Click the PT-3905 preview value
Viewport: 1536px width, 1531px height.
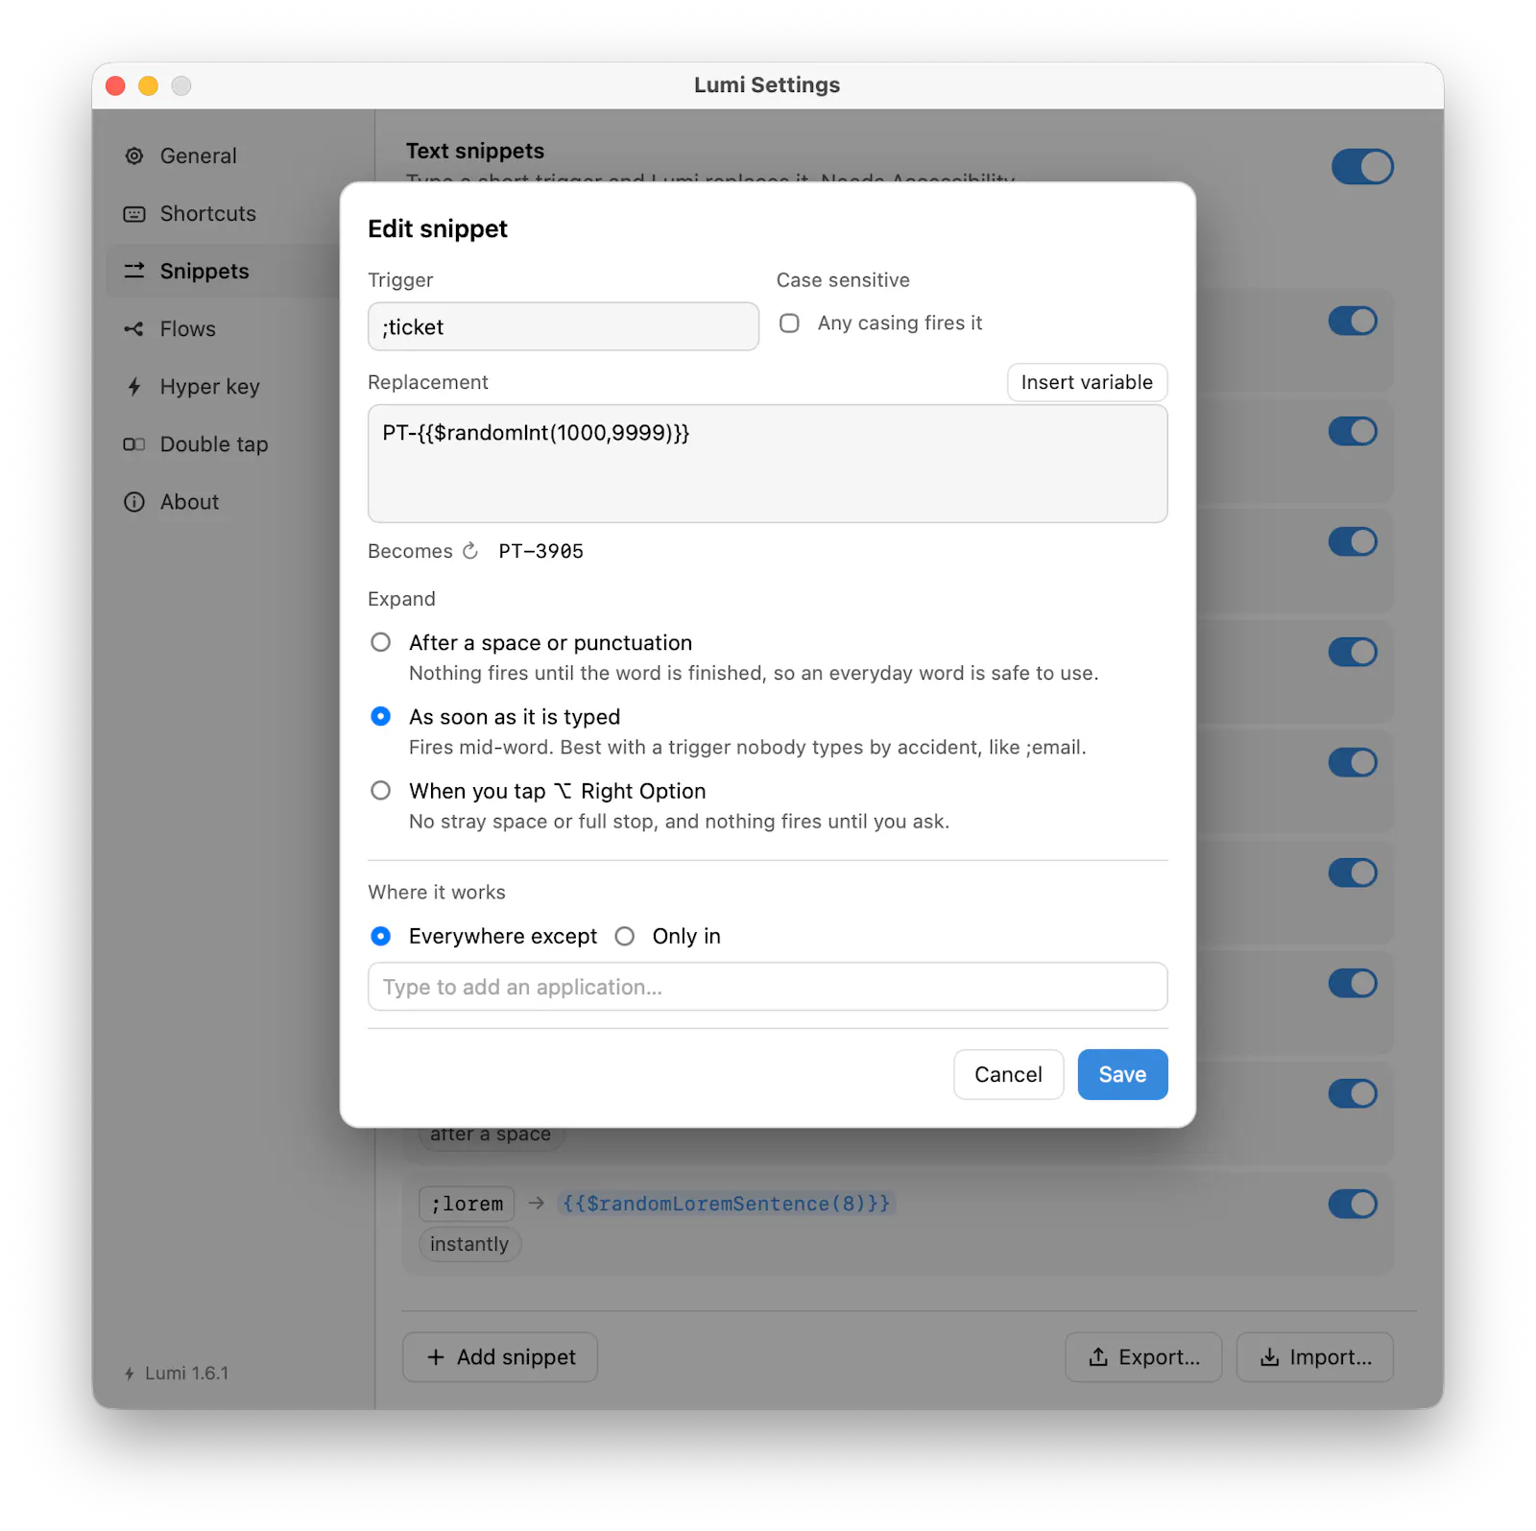coord(540,551)
